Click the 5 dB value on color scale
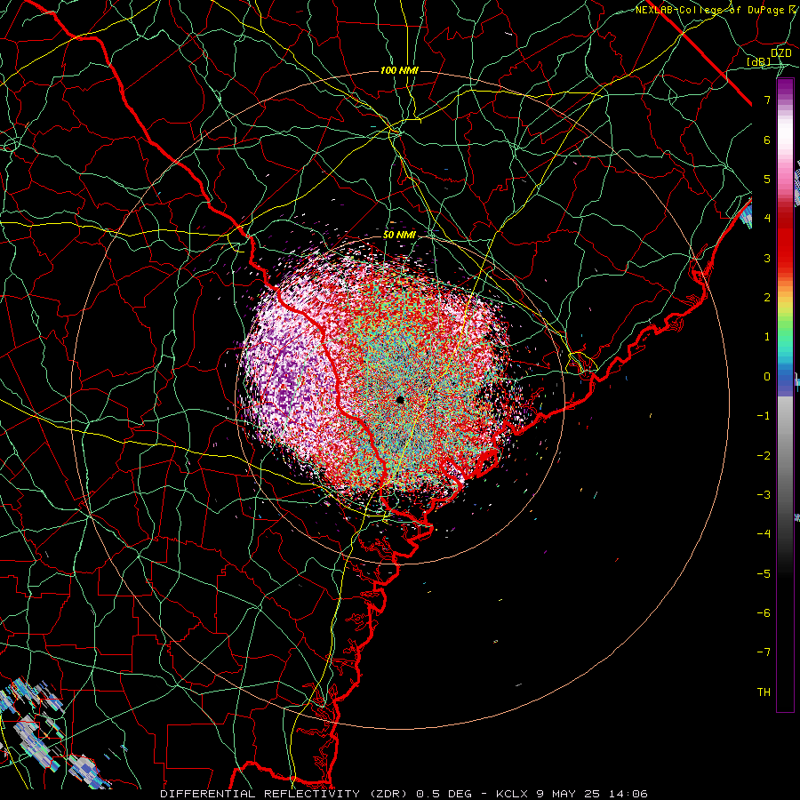The width and height of the screenshot is (800, 800). tap(767, 179)
